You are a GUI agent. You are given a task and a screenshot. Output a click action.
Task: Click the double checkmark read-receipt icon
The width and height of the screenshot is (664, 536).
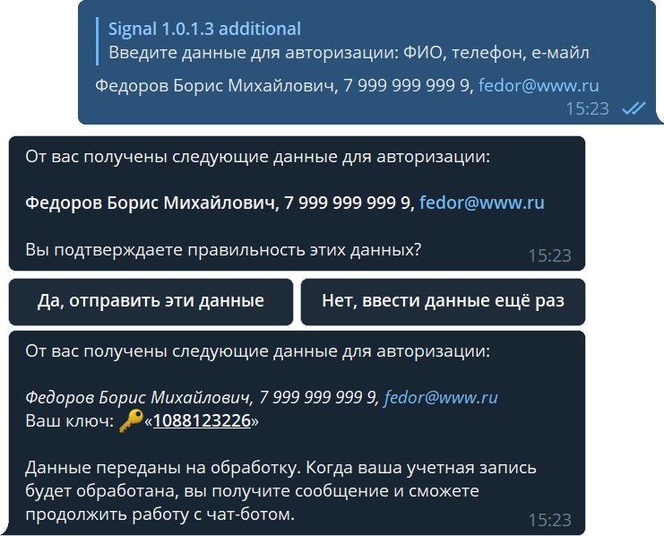[x=634, y=108]
